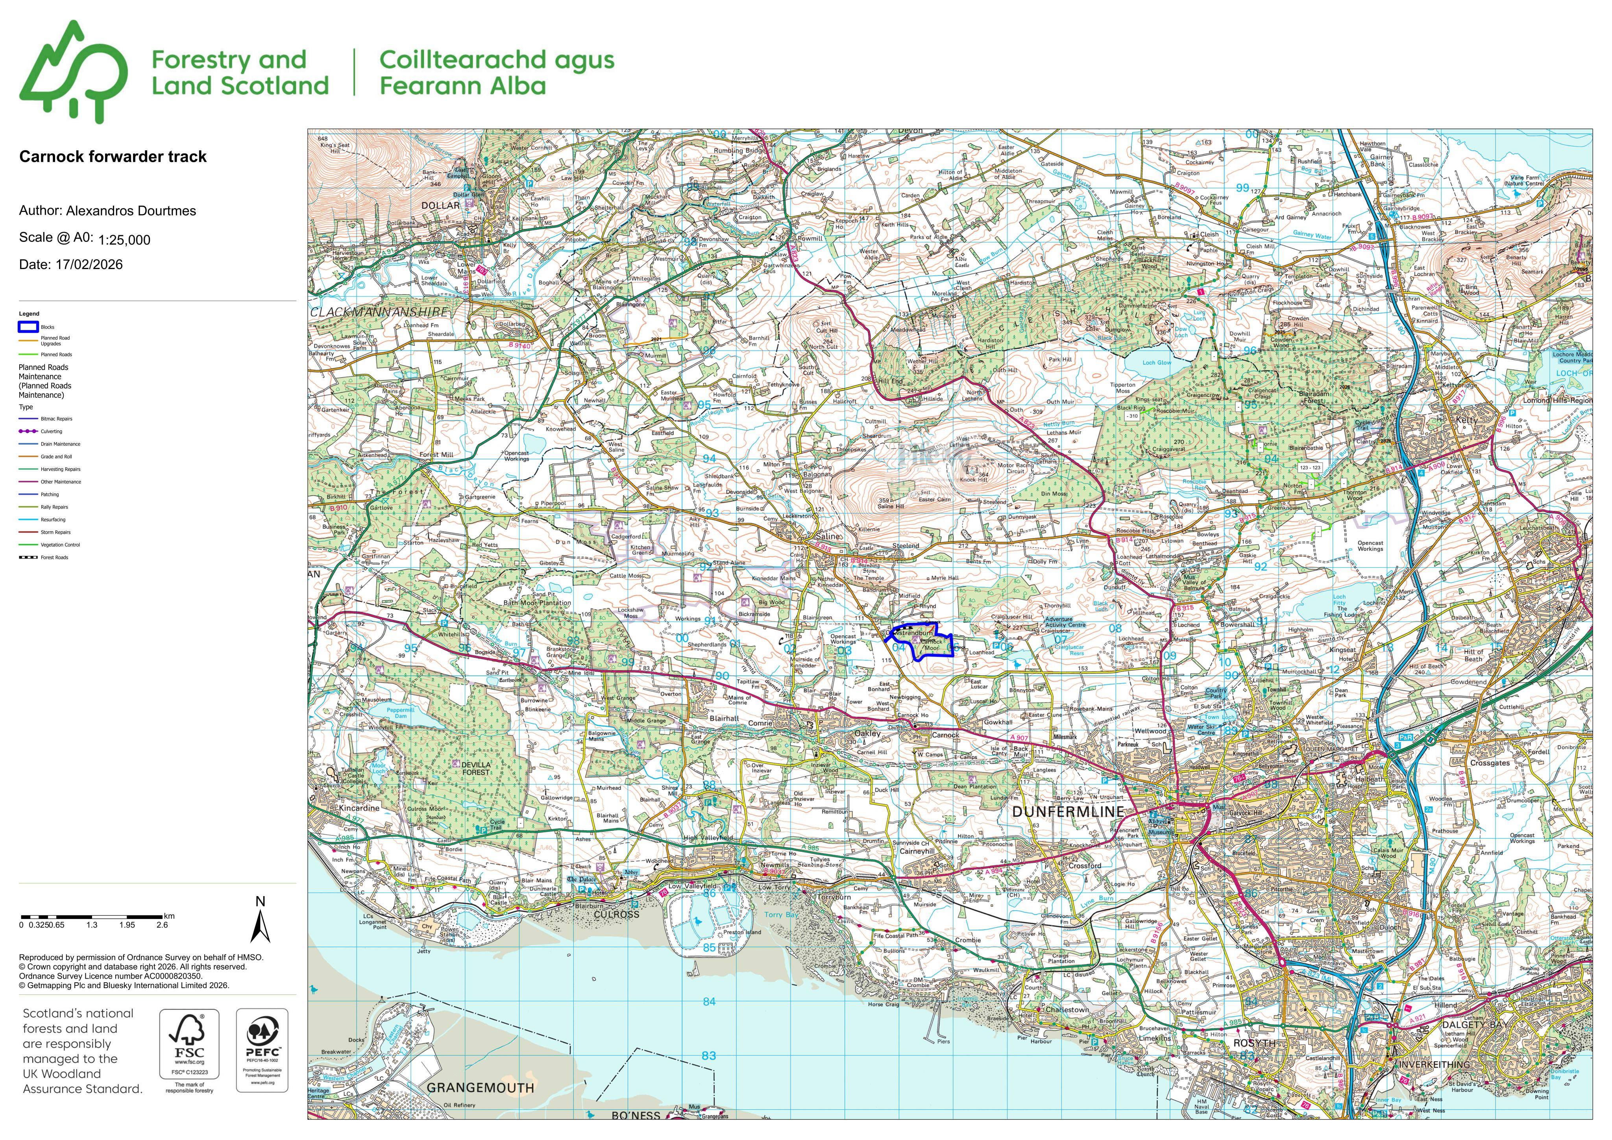This screenshot has width=1612, height=1140.
Task: Click the 'DUNFERMLINE' town label on the map
Action: pos(1068,812)
